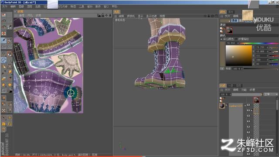Select the lasso selection tool in left toolbar
The width and height of the screenshot is (279, 157).
point(4,60)
